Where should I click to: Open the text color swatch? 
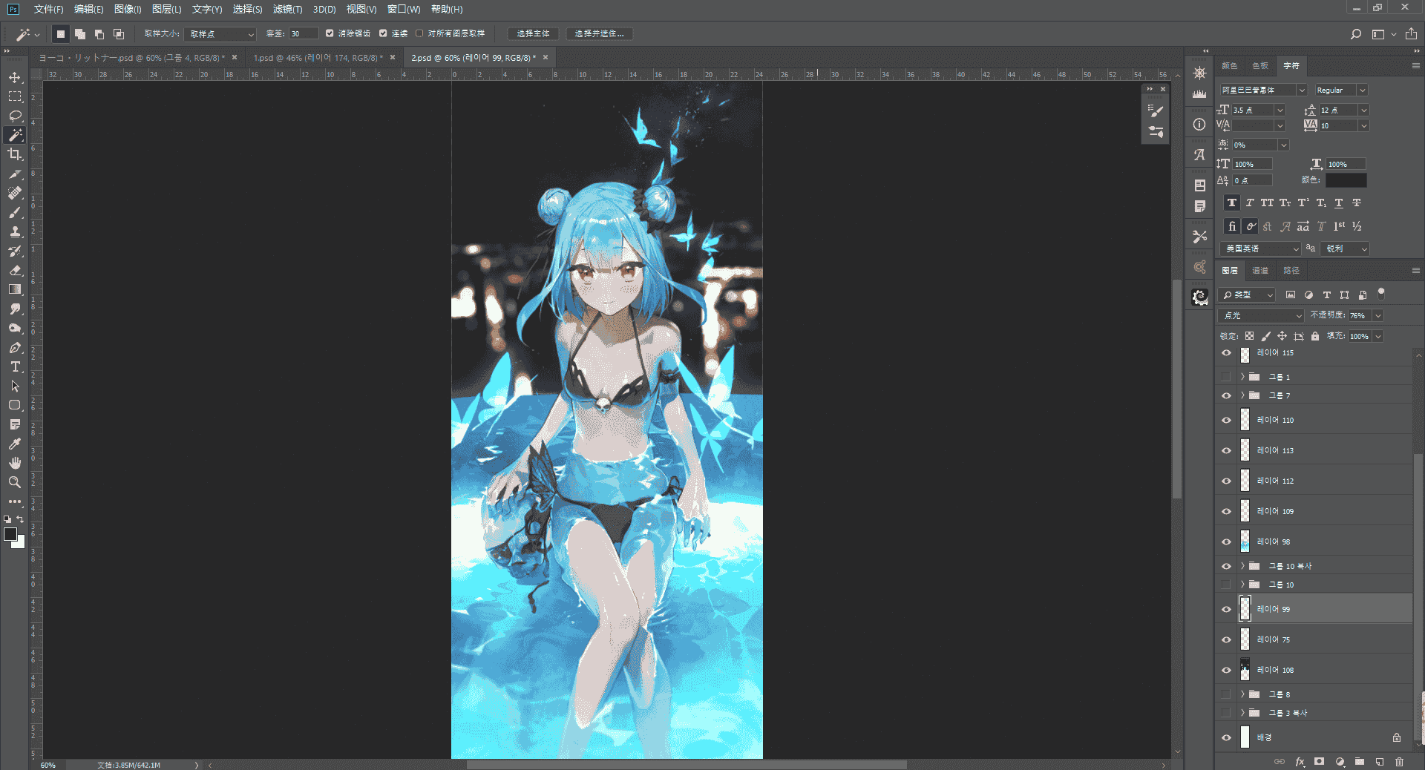1346,180
